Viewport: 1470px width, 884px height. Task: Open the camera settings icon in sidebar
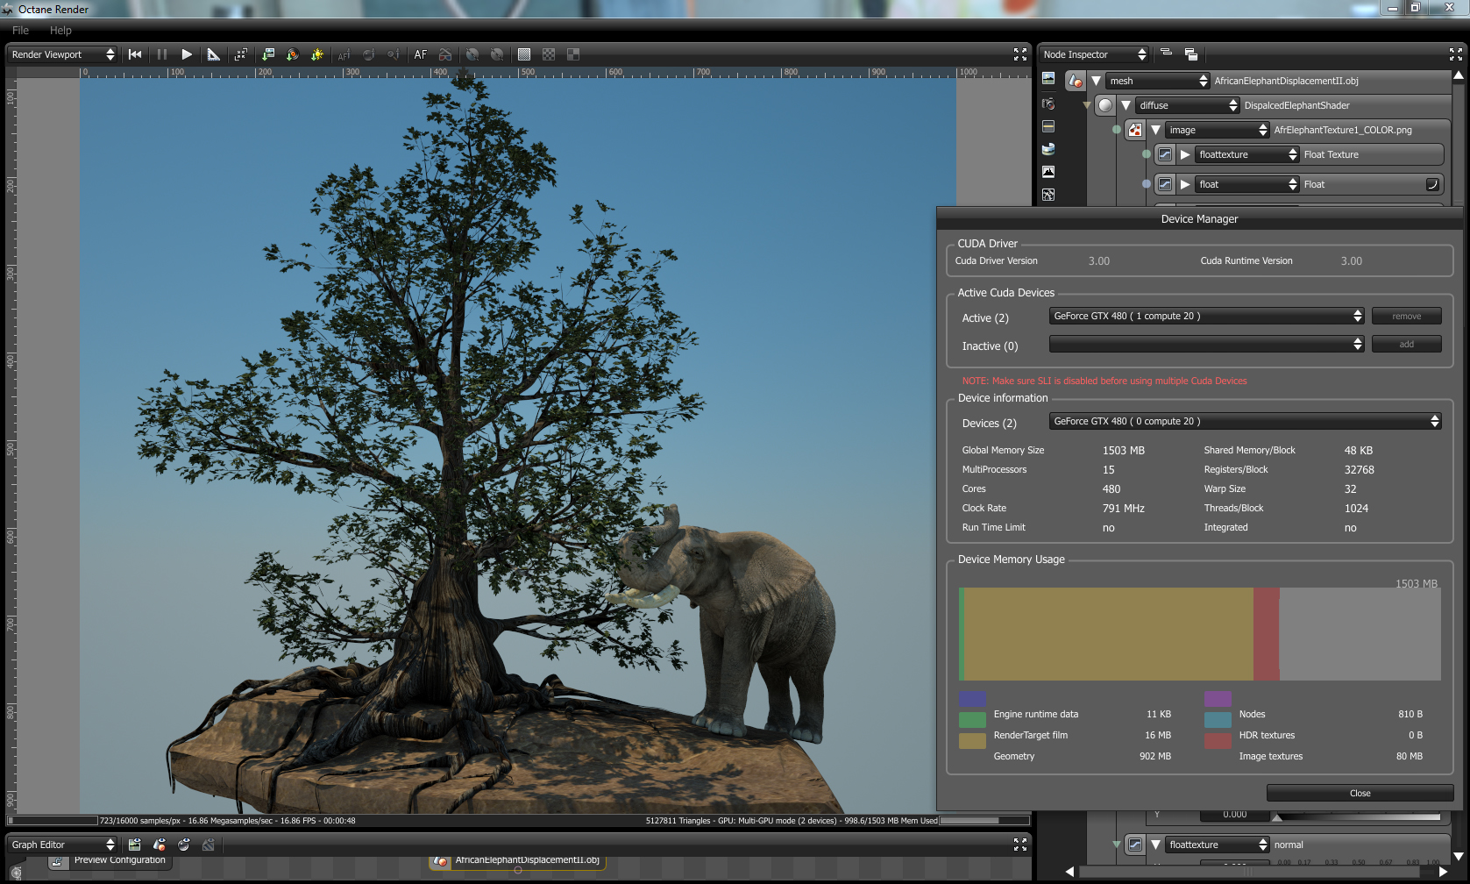coord(1048,103)
